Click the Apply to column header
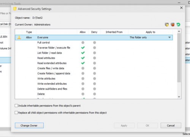The width and height of the screenshot is (190, 137). coord(150,32)
